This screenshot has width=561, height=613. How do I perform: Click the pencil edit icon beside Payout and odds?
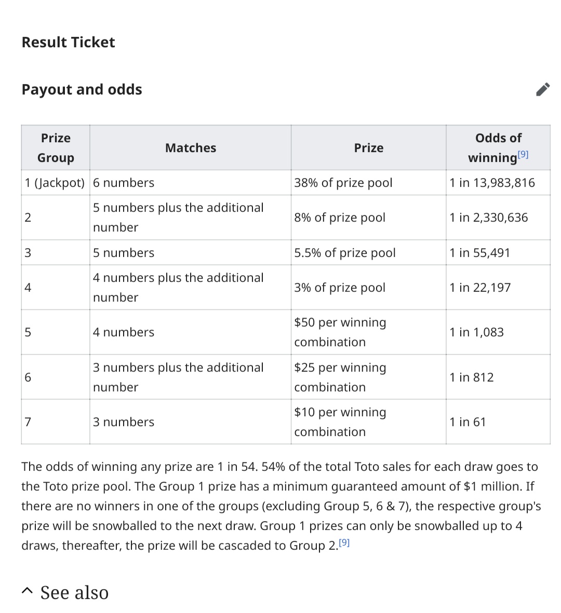tap(542, 89)
